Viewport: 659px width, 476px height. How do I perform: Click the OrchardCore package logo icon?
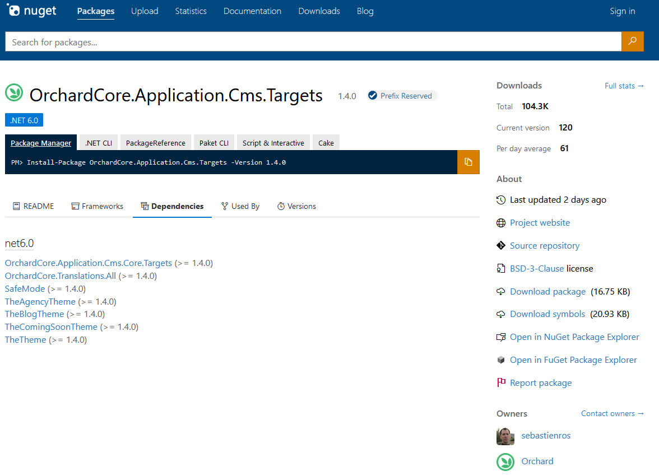(15, 93)
